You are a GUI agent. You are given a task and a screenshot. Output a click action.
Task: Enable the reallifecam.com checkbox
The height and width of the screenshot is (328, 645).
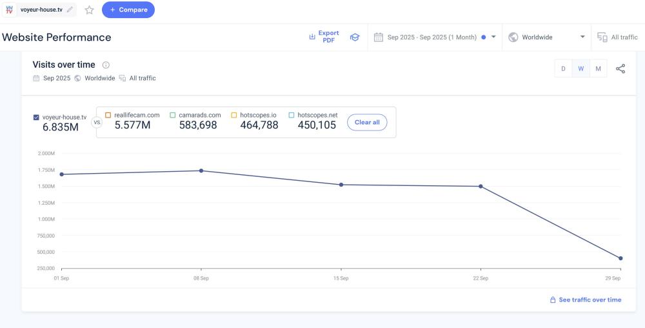click(x=108, y=115)
